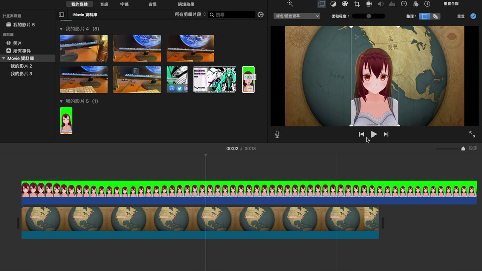
Task: Switch to the 字幕 tab
Action: click(x=124, y=4)
